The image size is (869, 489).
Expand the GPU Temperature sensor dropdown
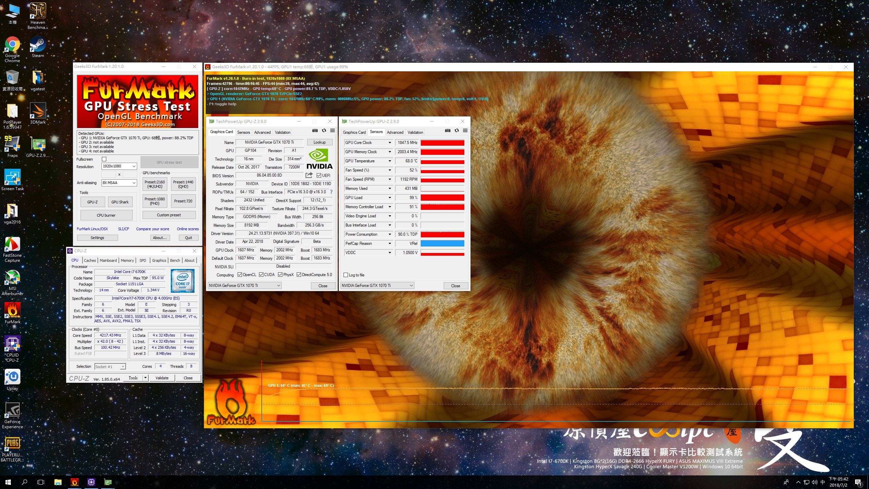pos(390,161)
